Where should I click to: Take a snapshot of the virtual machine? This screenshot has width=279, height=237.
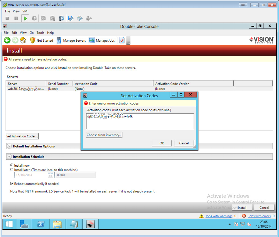[43, 18]
